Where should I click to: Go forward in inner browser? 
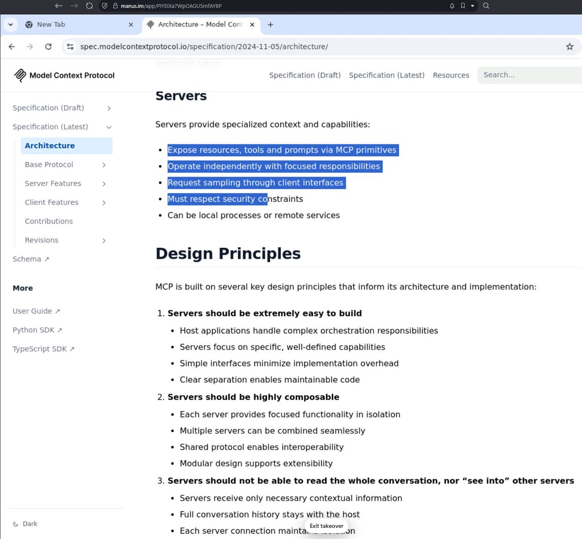(30, 47)
